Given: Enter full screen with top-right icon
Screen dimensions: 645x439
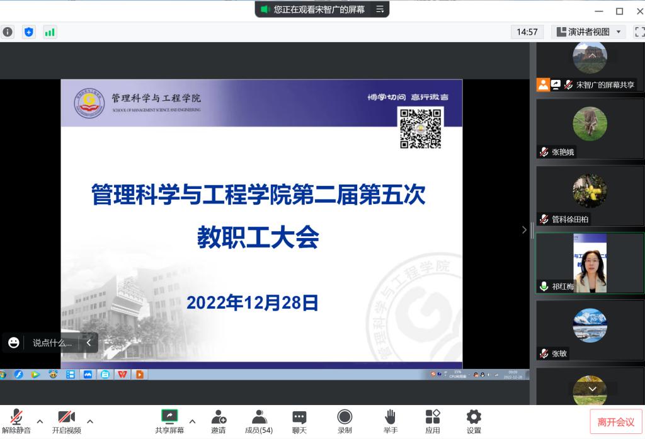Looking at the screenshot, I should (639, 31).
